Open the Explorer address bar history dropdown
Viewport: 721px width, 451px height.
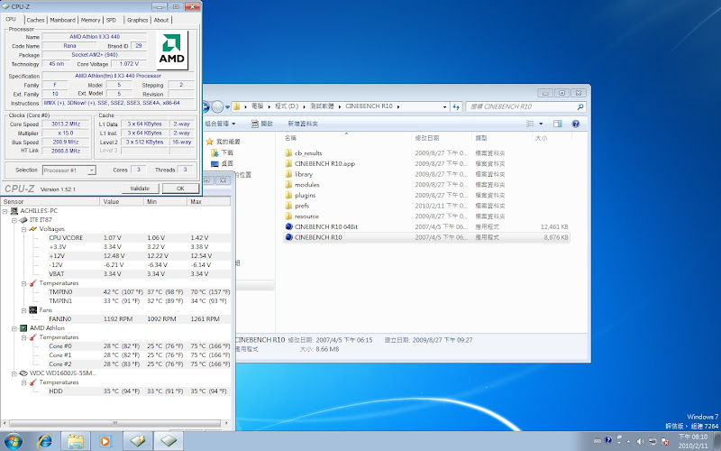444,106
